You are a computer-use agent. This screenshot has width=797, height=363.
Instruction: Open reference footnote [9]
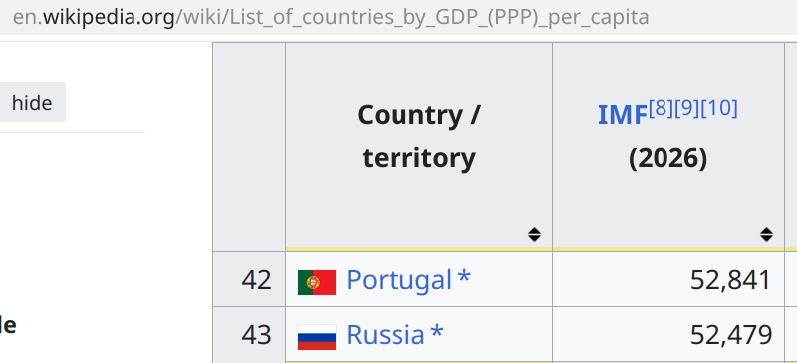686,108
